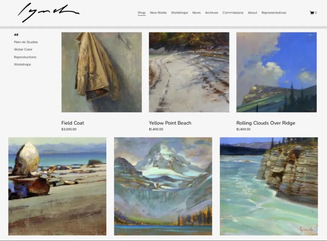Screen dimensions: 327x241
Task: Select News in the navigation bar
Action: click(x=197, y=13)
